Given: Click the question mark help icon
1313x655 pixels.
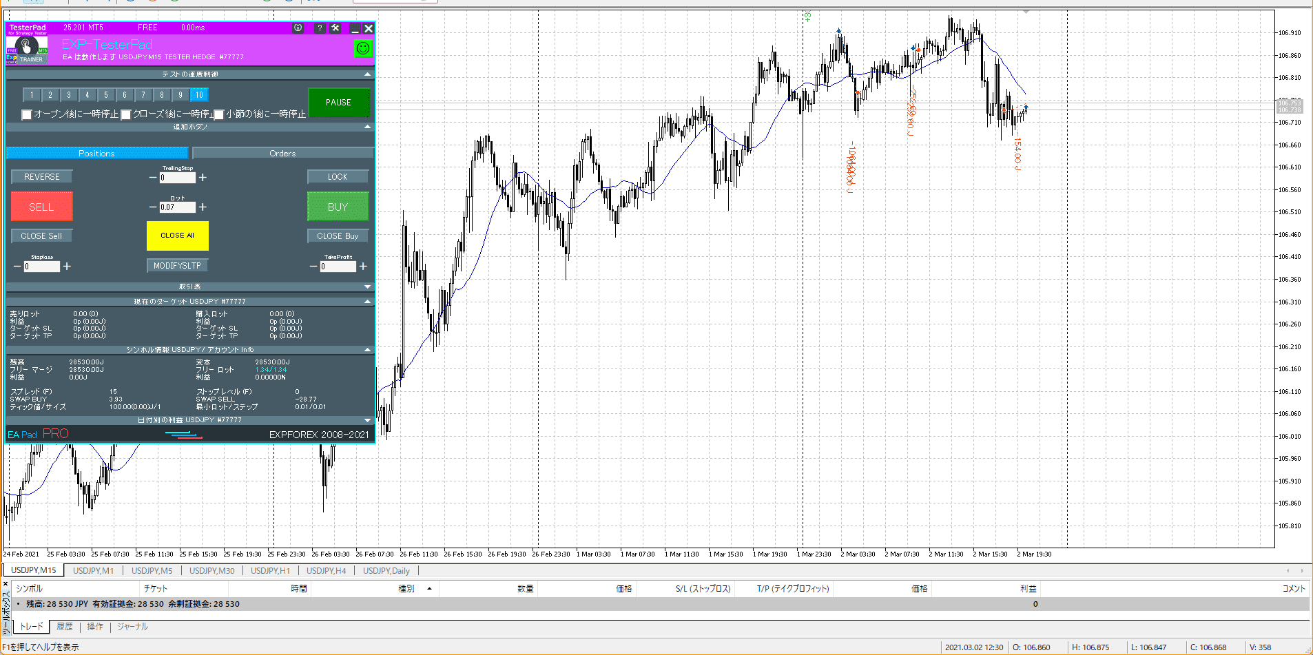Looking at the screenshot, I should [320, 28].
